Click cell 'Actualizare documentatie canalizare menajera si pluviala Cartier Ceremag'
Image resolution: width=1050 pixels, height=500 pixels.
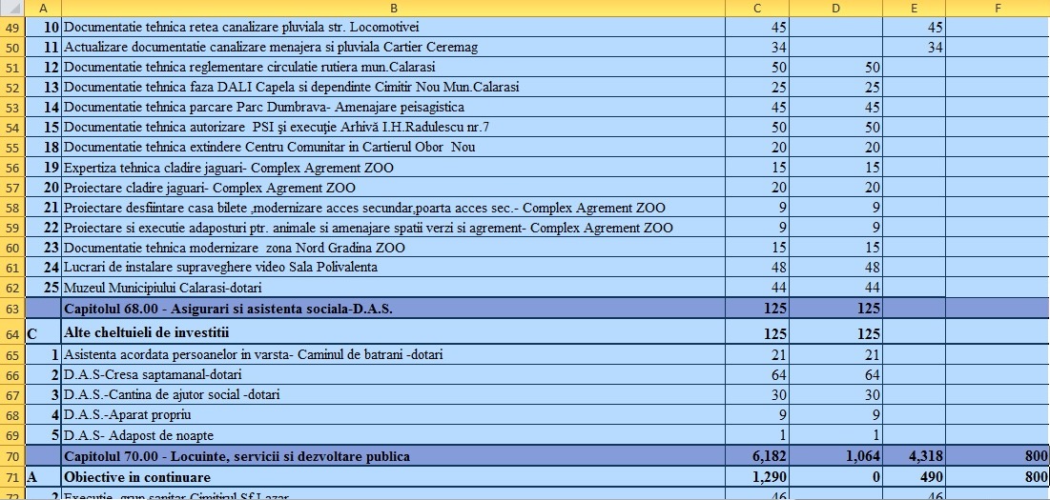tap(393, 48)
